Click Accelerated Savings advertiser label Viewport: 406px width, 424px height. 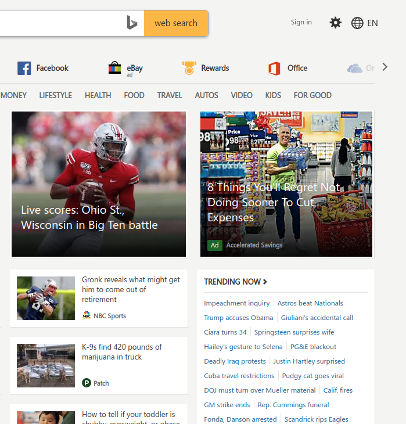click(254, 245)
